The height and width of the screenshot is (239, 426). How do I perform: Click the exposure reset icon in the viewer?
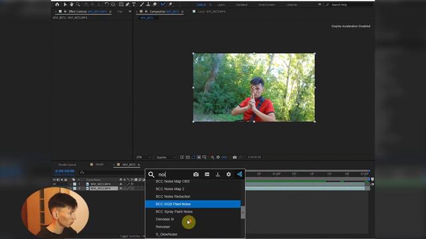(x=218, y=157)
